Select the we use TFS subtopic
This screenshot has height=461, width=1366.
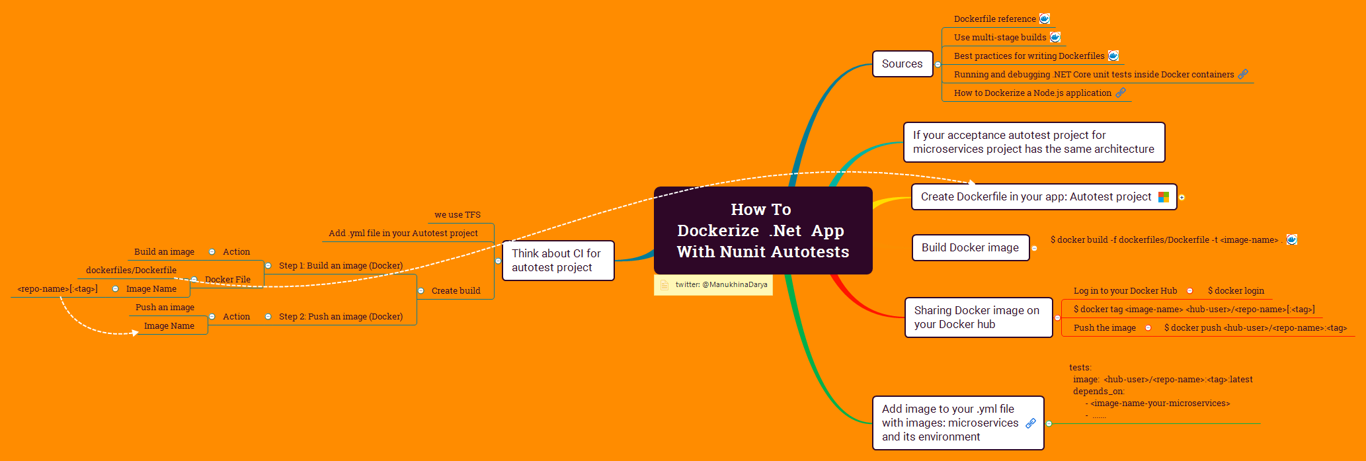click(x=458, y=215)
